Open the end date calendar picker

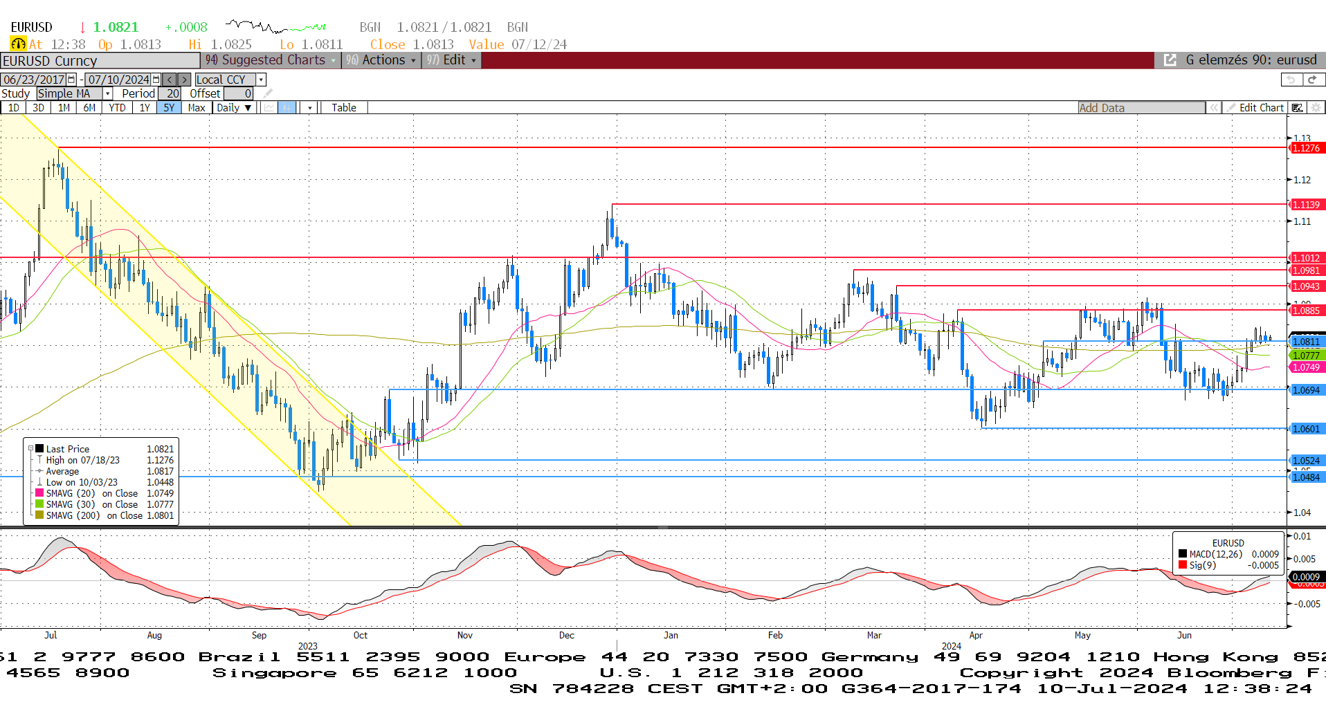pyautogui.click(x=156, y=80)
